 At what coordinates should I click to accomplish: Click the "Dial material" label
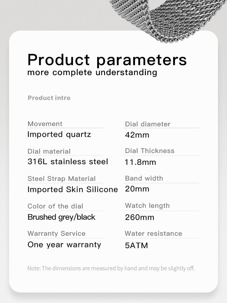[49, 151]
